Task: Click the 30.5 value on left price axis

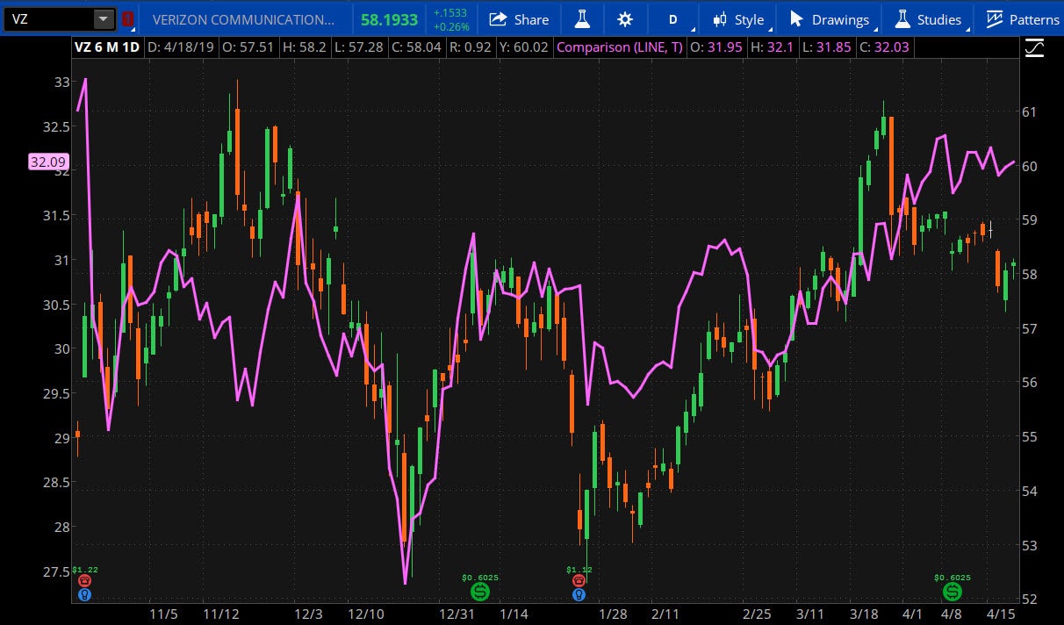Action: click(57, 305)
